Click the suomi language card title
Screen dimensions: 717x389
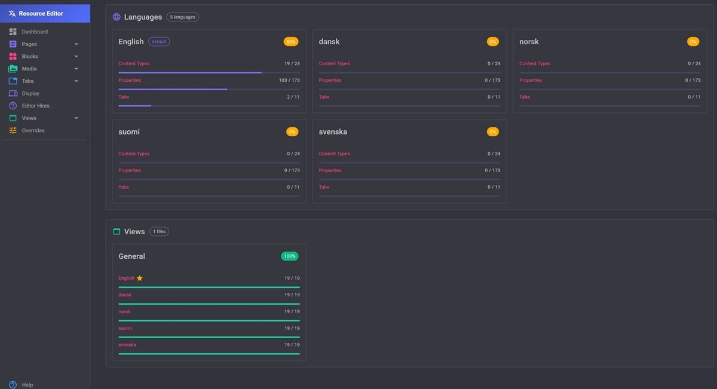129,131
